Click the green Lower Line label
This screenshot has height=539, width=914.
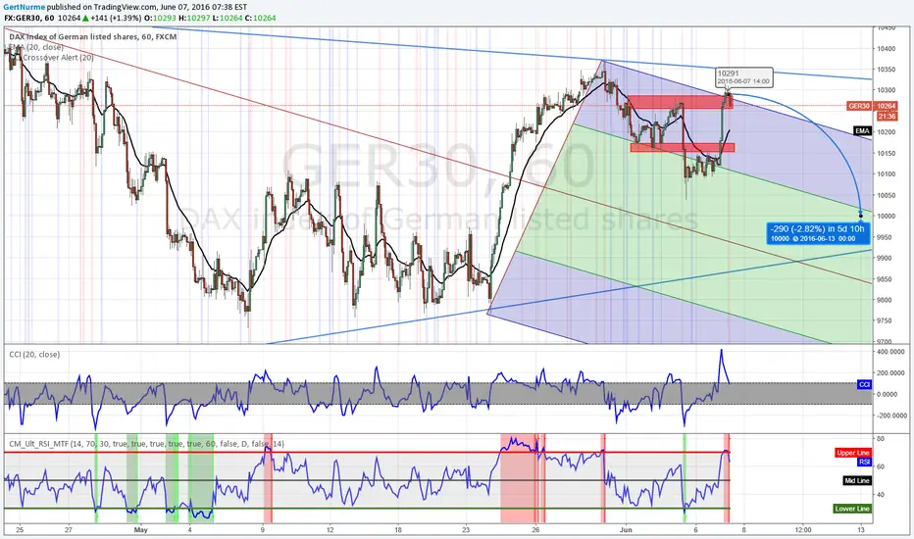pos(852,509)
